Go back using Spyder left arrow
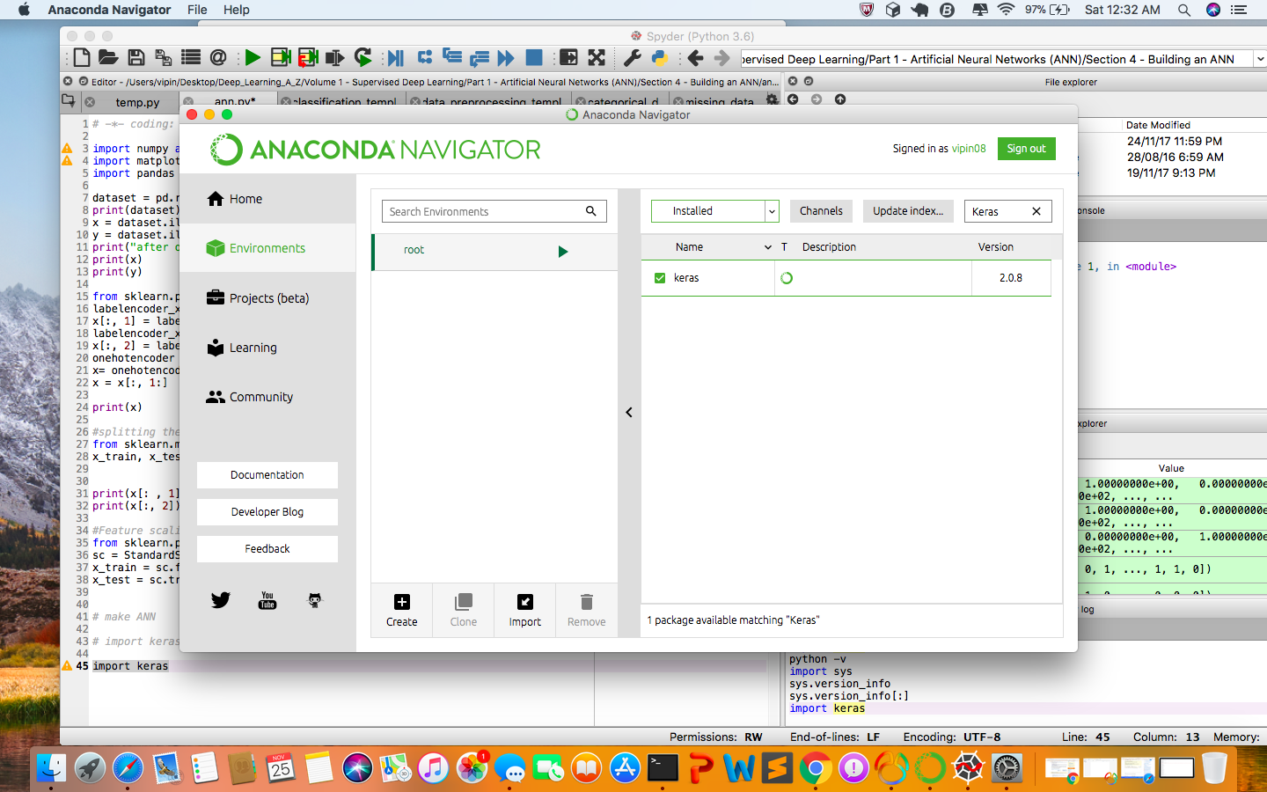1267x792 pixels. (x=695, y=58)
